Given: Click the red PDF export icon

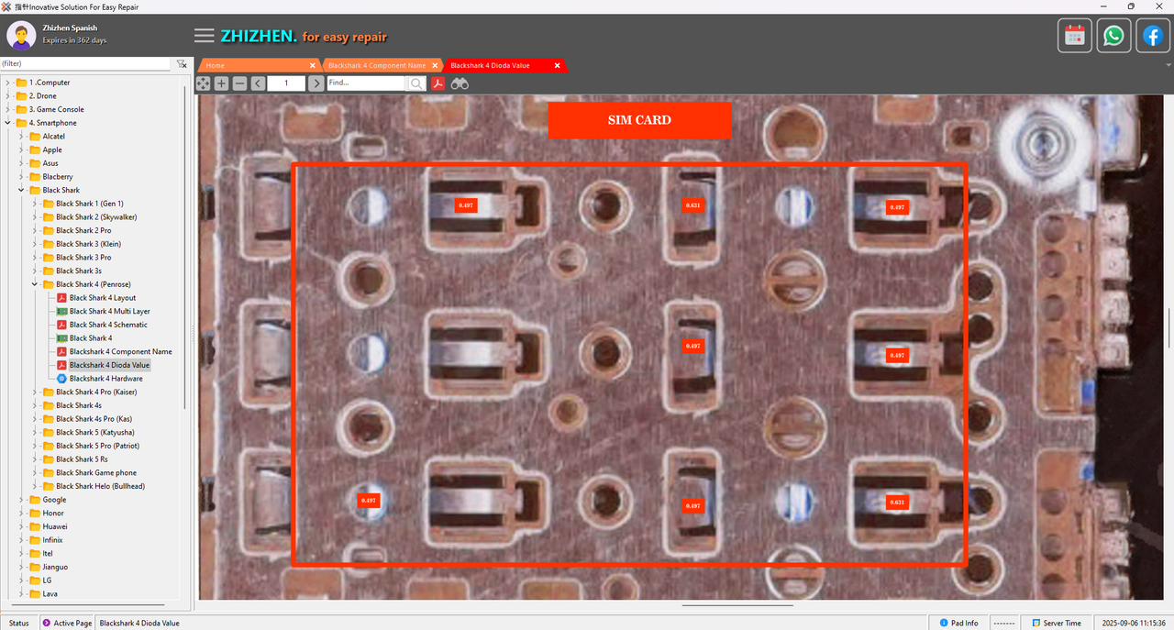Looking at the screenshot, I should (x=438, y=83).
